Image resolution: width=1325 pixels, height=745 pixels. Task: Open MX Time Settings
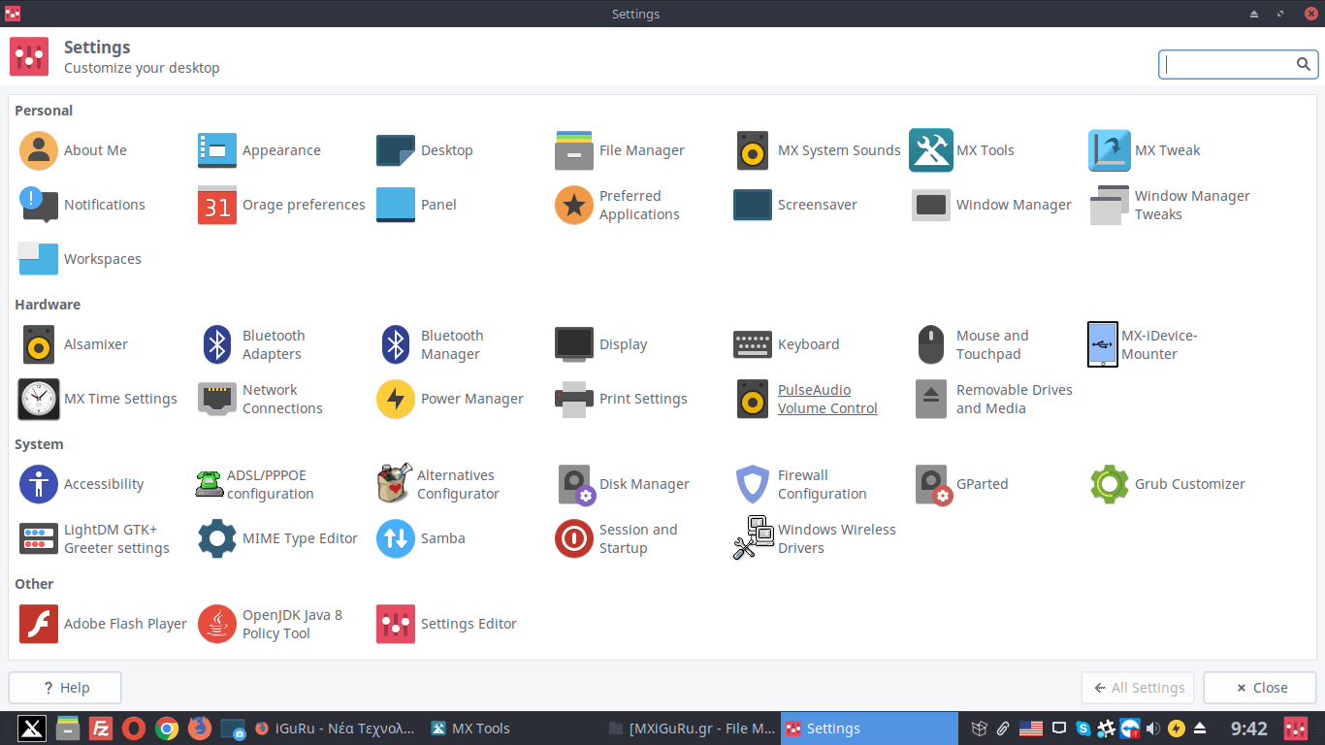click(98, 399)
